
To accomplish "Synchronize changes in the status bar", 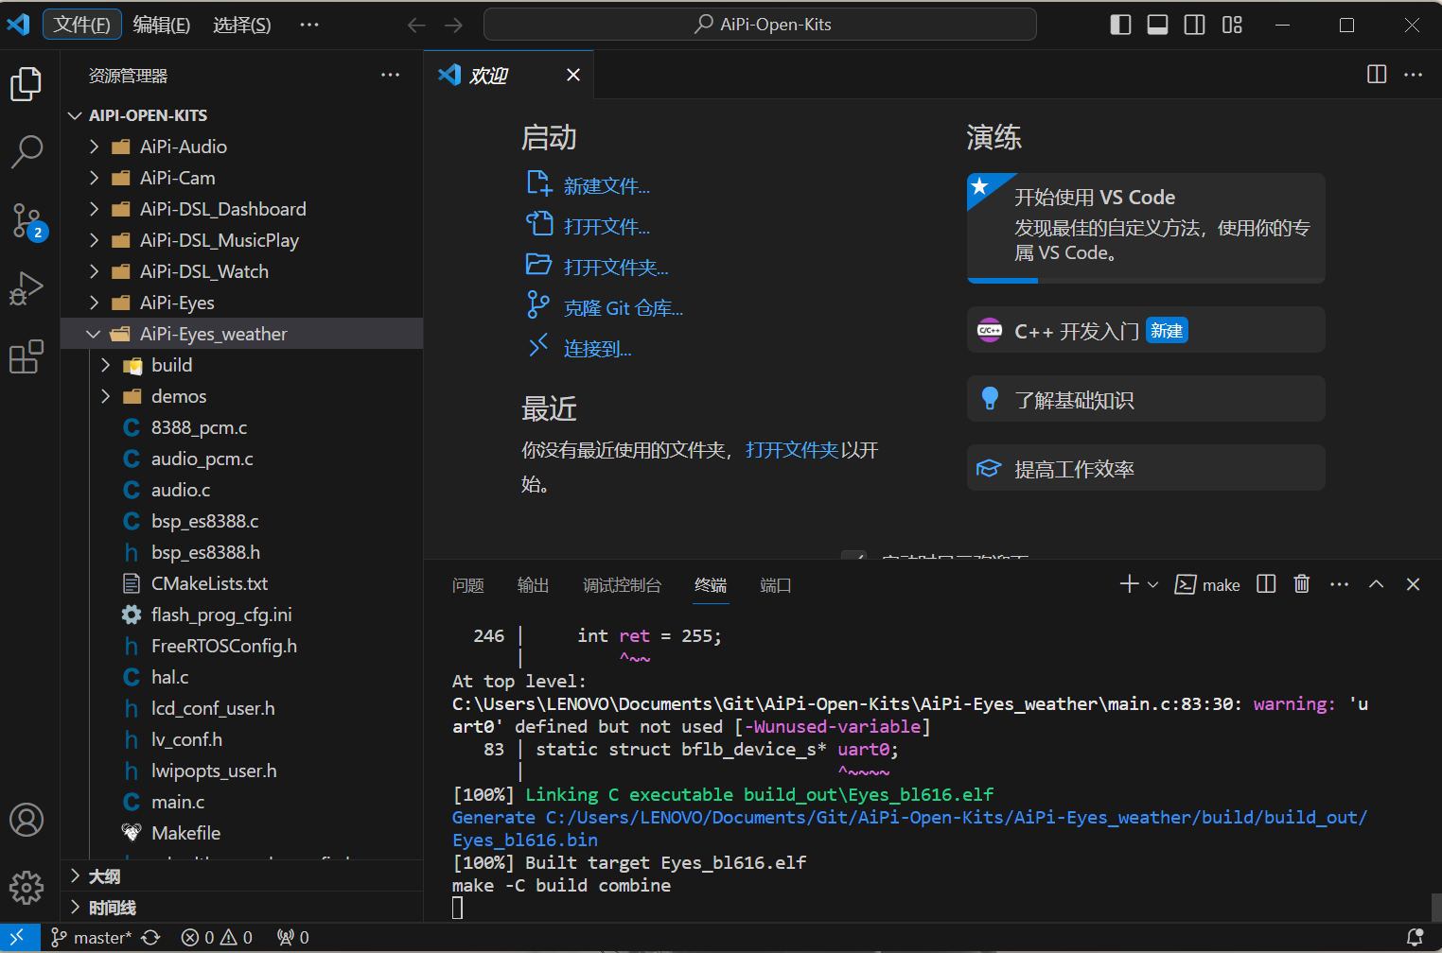I will click(151, 937).
